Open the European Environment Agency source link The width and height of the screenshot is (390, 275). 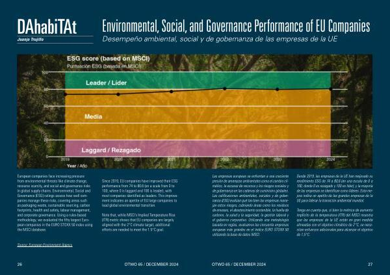point(45,245)
